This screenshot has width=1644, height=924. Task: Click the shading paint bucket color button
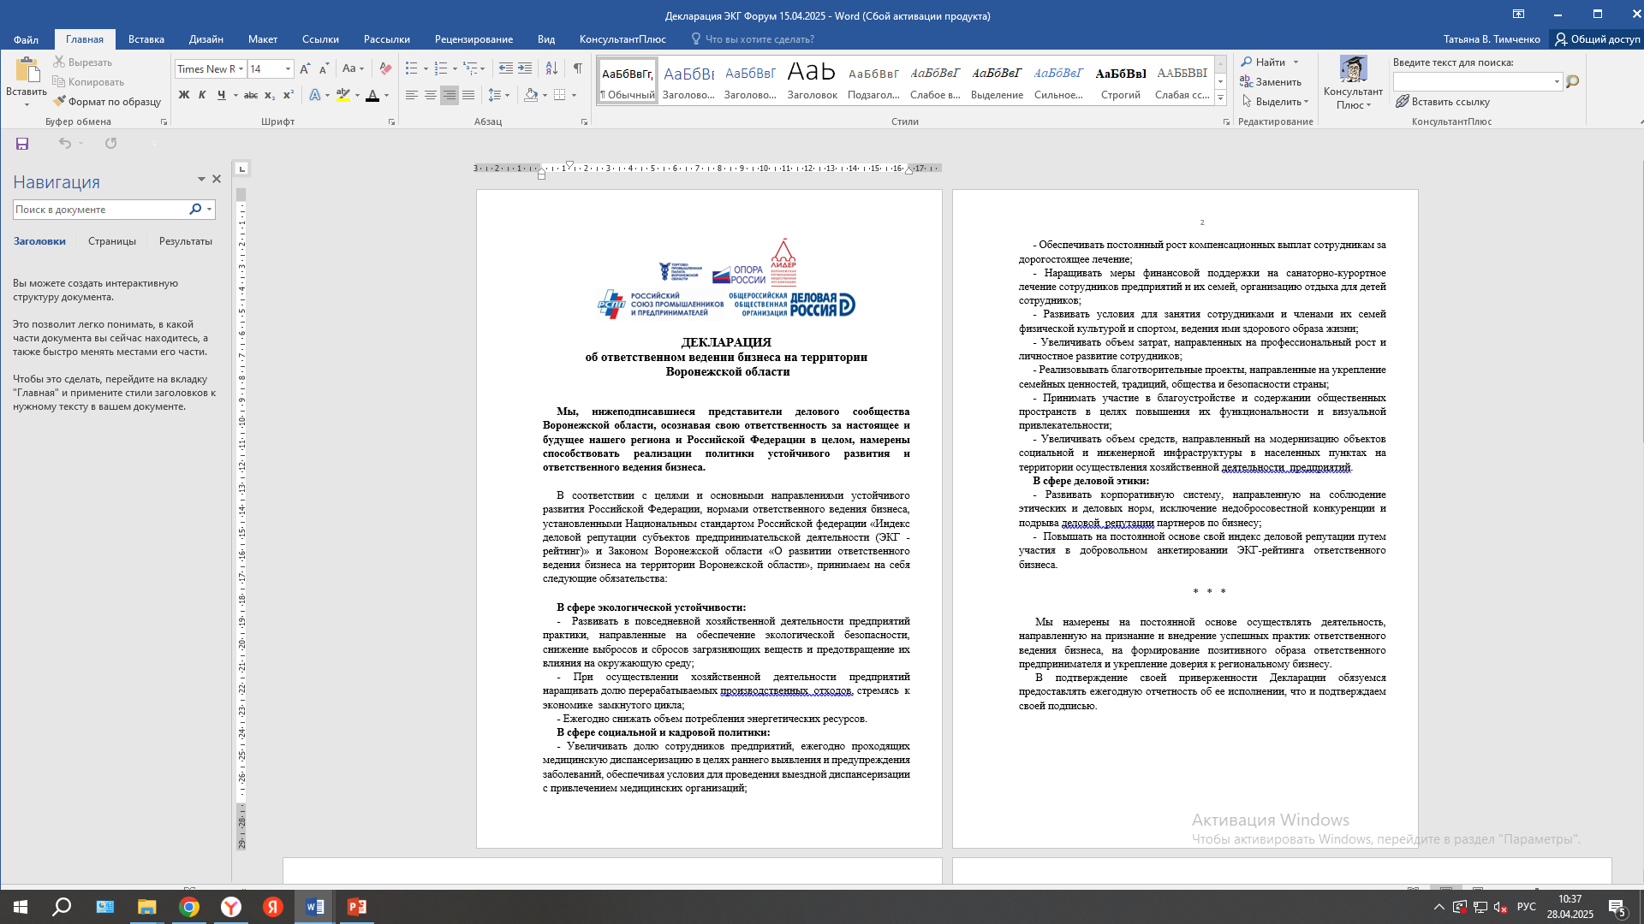531,95
